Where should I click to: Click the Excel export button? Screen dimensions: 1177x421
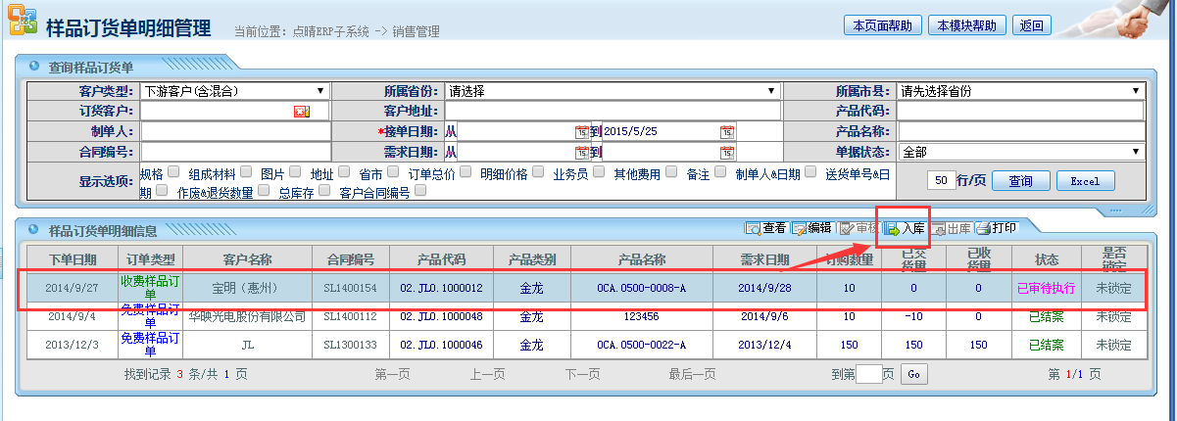coord(1085,181)
